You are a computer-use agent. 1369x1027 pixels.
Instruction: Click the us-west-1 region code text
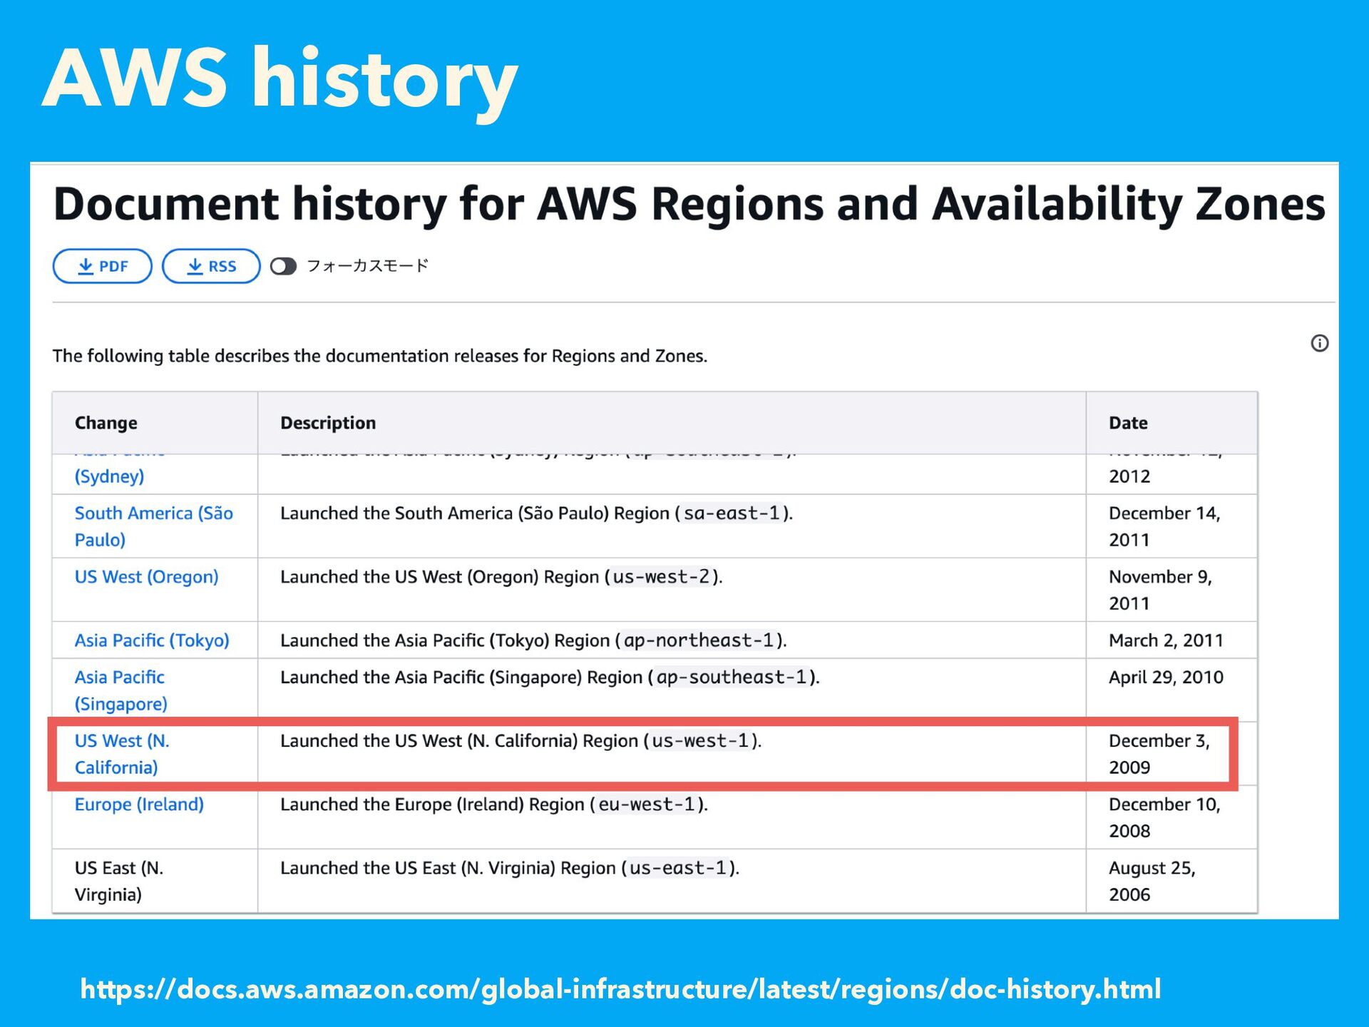click(x=700, y=741)
